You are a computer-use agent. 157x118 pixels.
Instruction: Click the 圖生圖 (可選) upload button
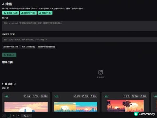click(x=10, y=13)
